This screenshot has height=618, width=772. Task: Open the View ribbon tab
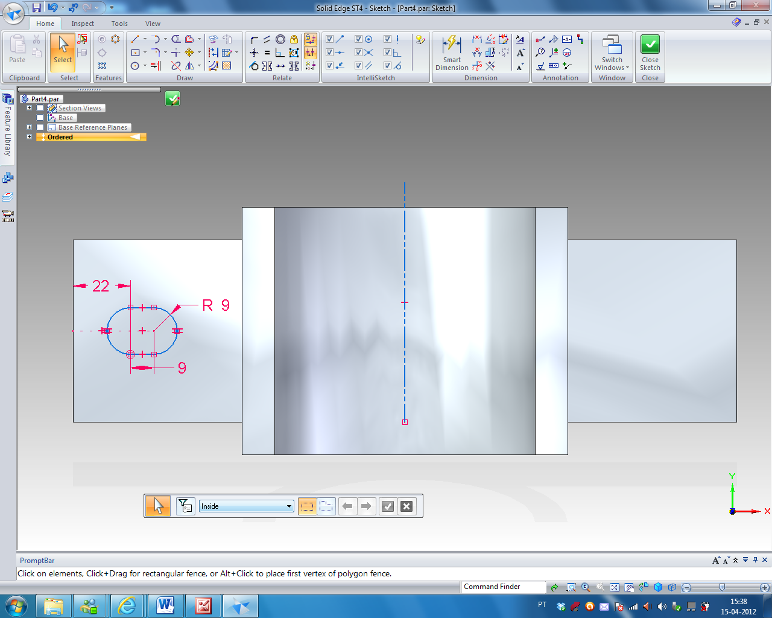[153, 24]
